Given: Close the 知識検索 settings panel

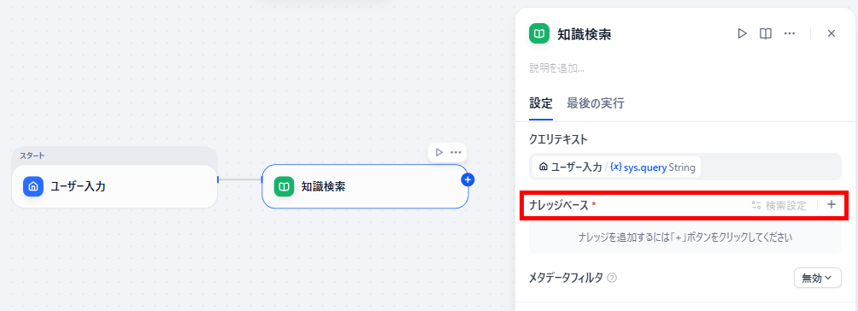Looking at the screenshot, I should pyautogui.click(x=832, y=33).
